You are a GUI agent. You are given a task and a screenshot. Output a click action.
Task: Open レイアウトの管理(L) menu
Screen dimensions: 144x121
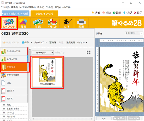[27, 7]
